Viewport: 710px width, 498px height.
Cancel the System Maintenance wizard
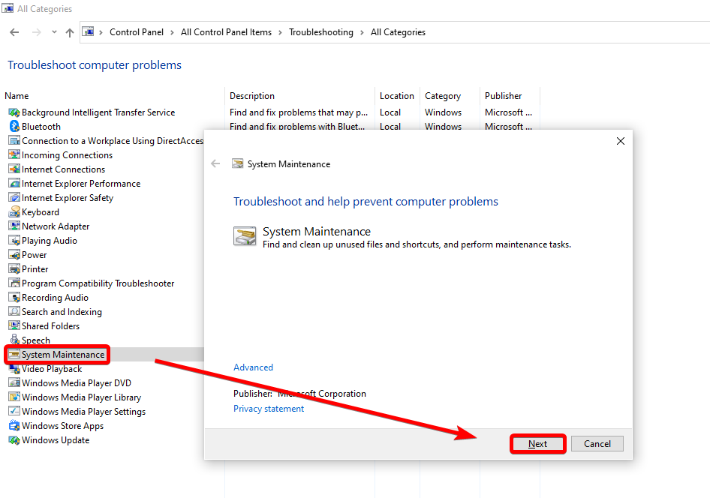tap(597, 443)
